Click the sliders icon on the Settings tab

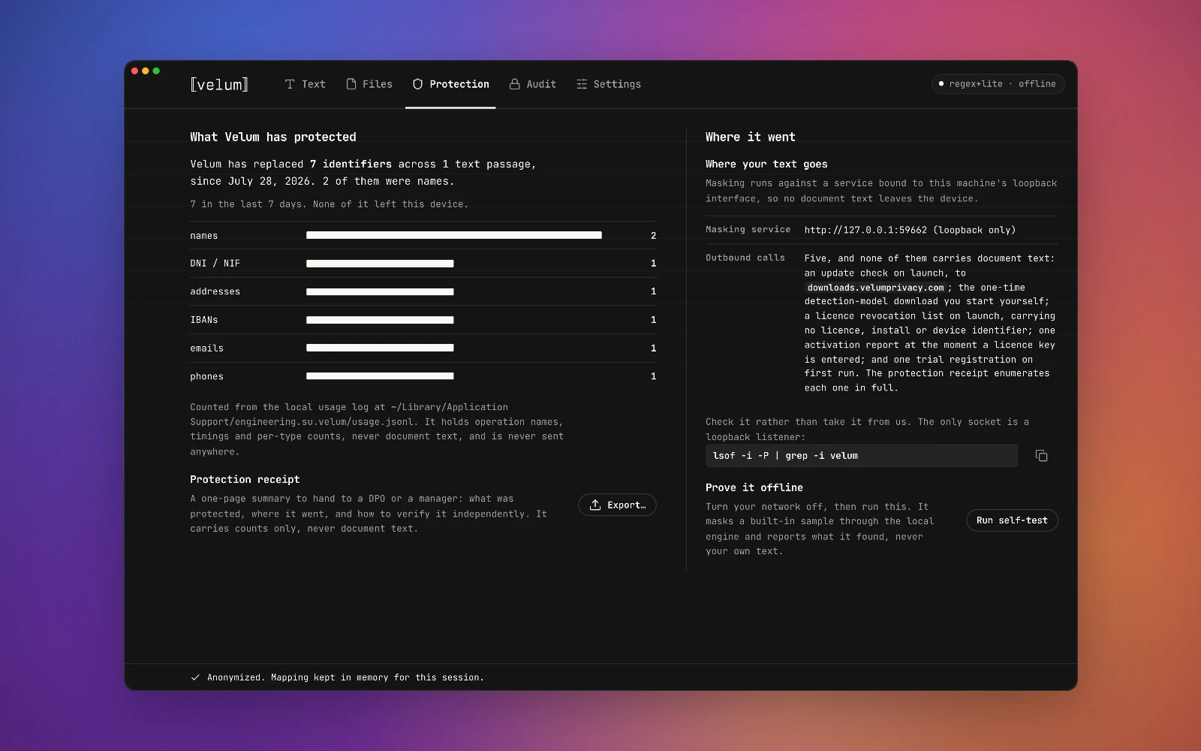[x=582, y=84]
